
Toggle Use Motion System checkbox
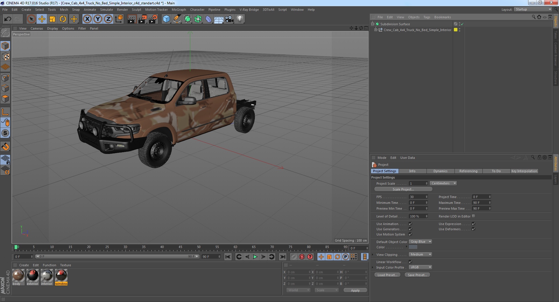pos(410,234)
